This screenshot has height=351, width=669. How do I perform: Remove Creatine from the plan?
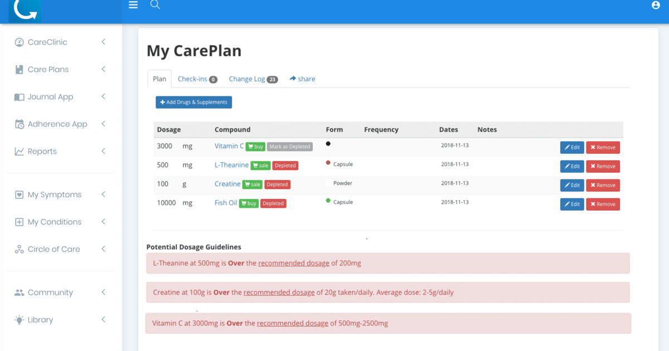coord(603,186)
